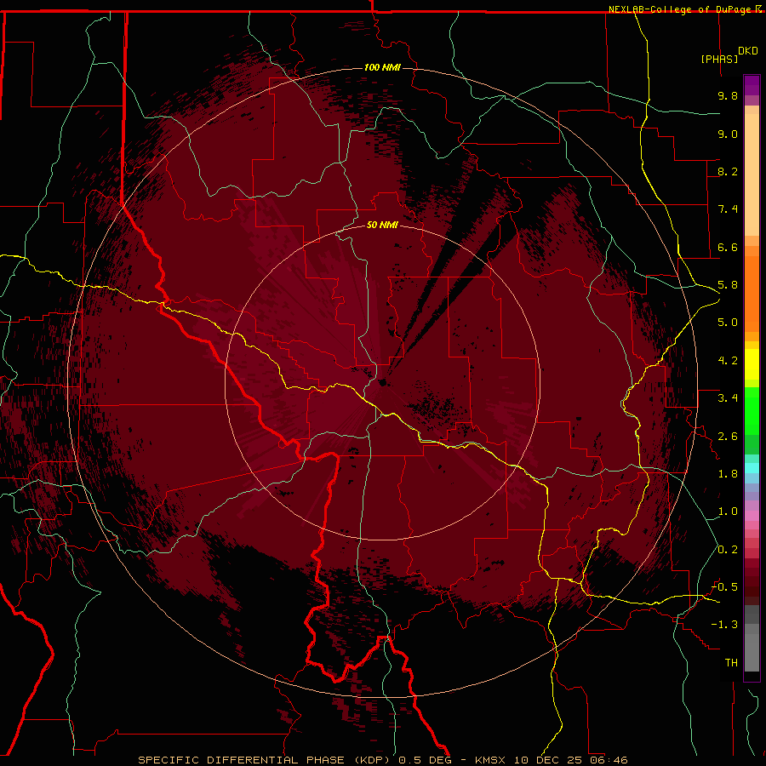Pick the yellow segment of the color bar
Viewport: 766px width, 766px height.
(x=752, y=364)
